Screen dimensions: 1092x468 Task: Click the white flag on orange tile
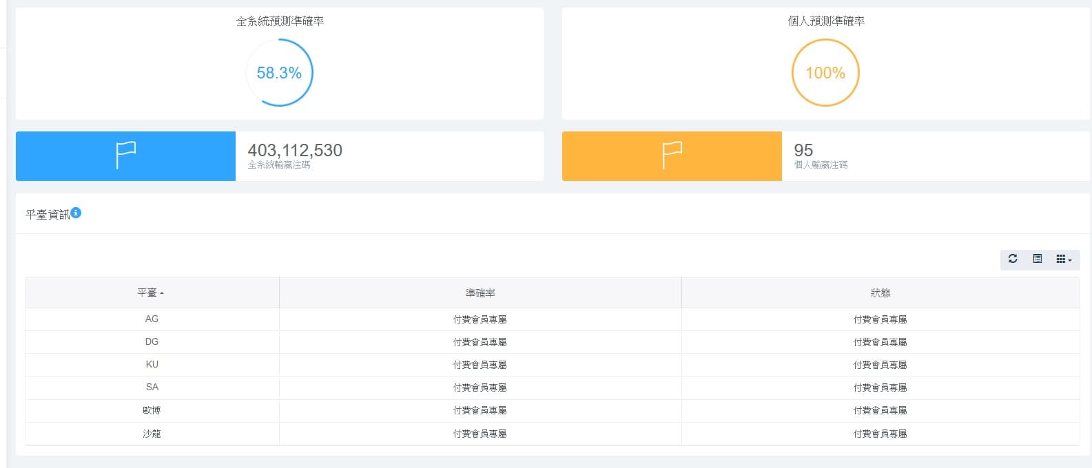tap(672, 156)
